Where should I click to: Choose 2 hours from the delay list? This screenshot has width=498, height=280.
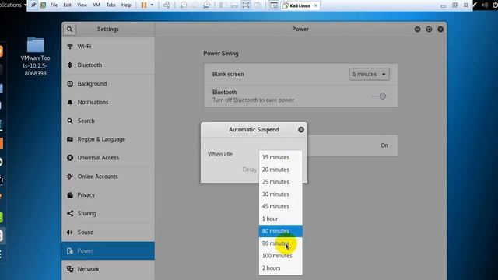point(280,268)
